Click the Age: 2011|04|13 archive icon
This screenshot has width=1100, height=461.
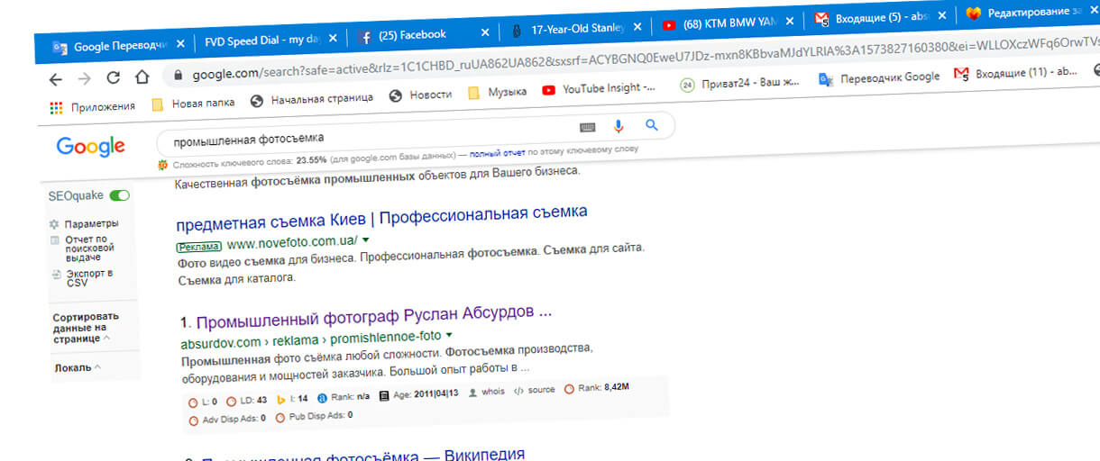point(384,395)
